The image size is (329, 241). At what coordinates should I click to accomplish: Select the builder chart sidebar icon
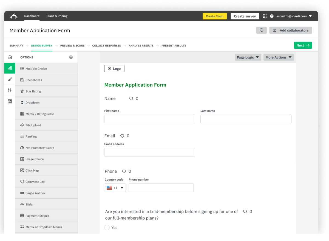point(10,68)
